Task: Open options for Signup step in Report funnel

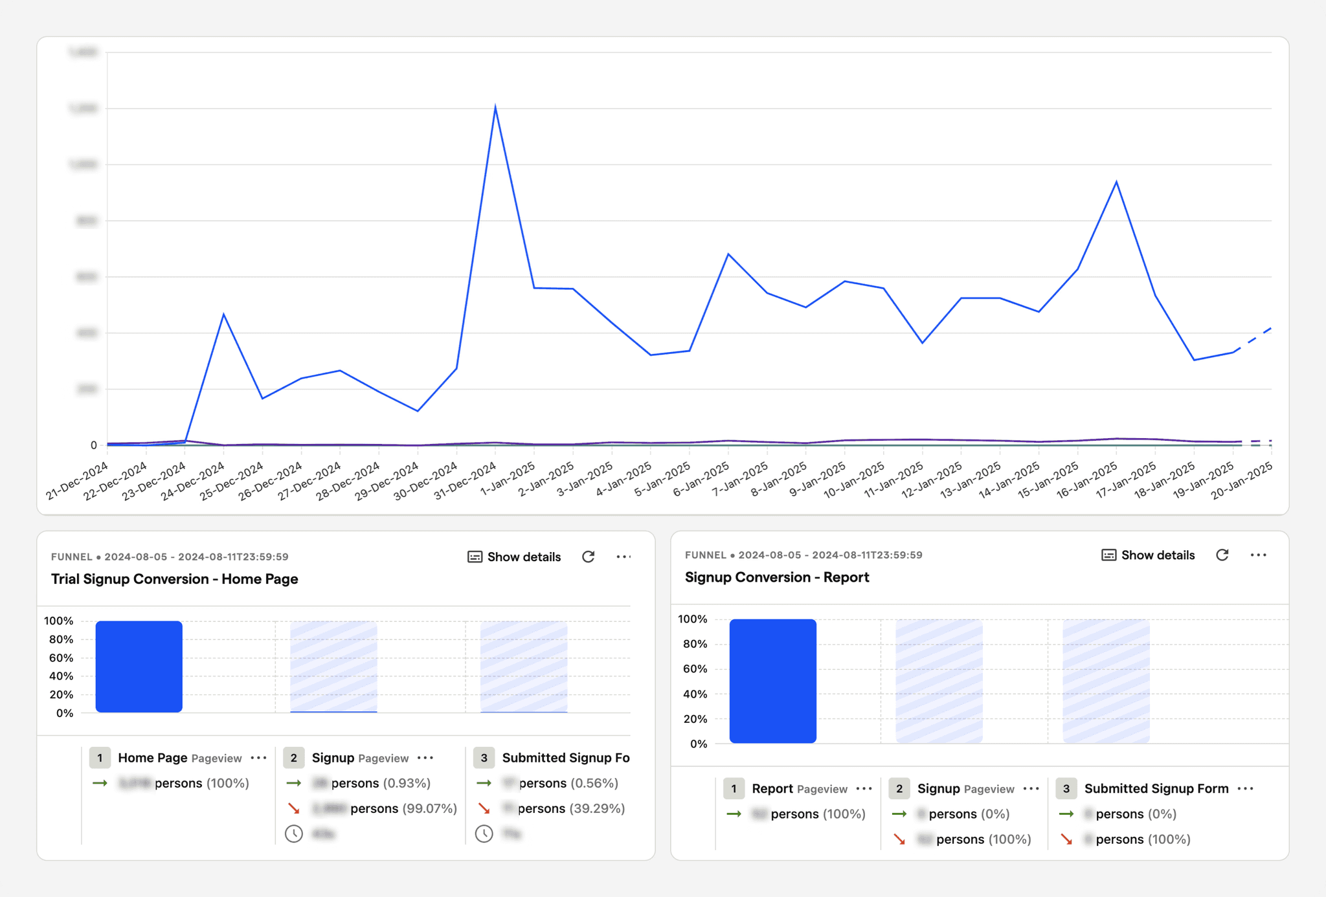Action: [1031, 788]
